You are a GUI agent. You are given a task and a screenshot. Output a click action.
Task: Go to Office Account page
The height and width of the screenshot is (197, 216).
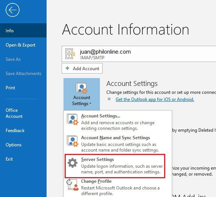[x=23, y=113]
